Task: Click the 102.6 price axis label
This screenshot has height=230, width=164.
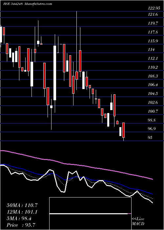Action: point(153,102)
